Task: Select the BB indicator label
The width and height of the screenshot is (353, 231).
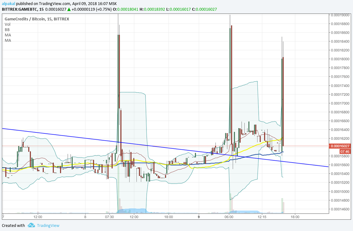Action: coord(7,30)
